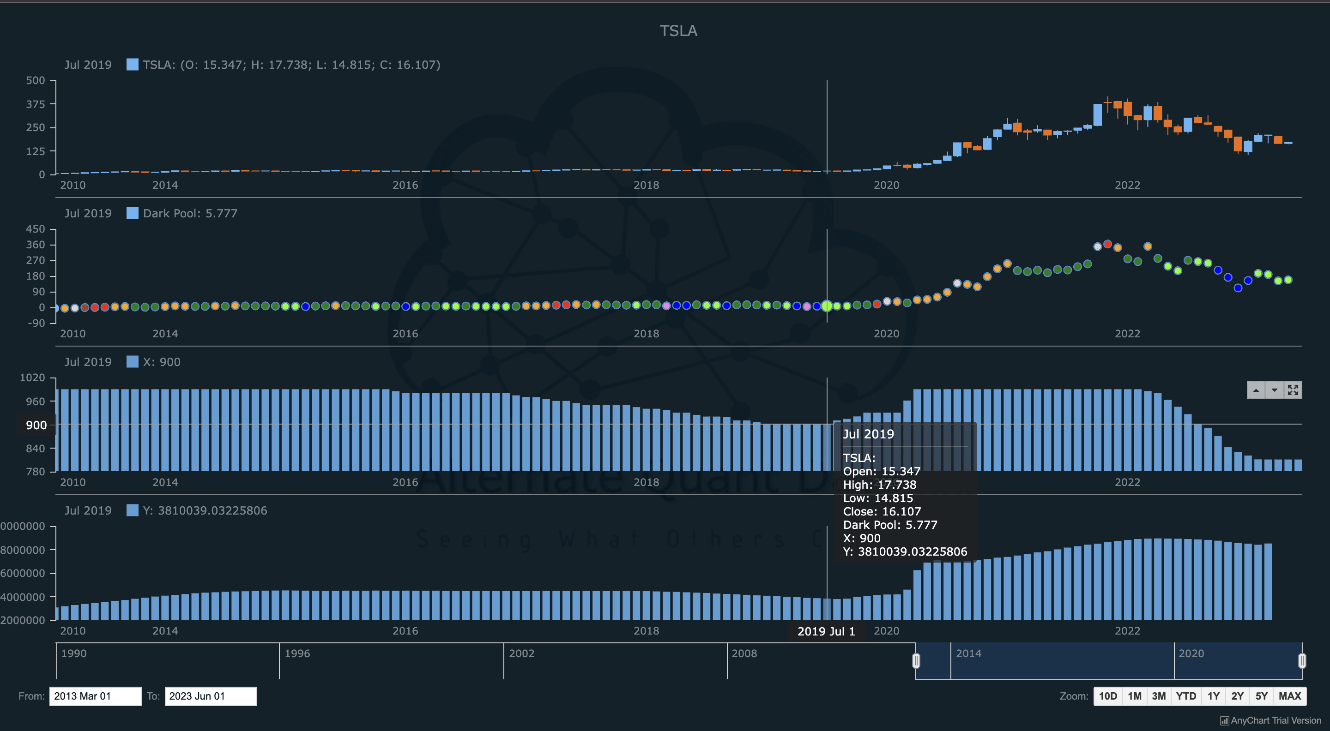This screenshot has width=1330, height=731.
Task: Toggle the Y series legend marker
Action: pyautogui.click(x=132, y=510)
